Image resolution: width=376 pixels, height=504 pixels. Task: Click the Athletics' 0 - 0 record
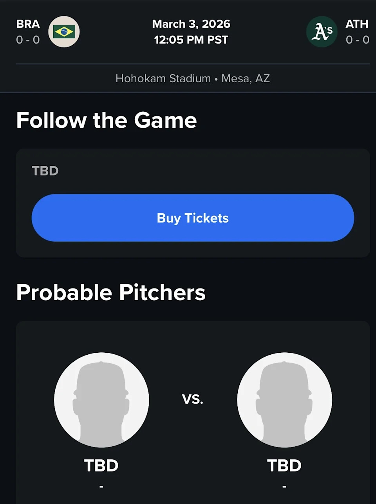[x=358, y=40]
